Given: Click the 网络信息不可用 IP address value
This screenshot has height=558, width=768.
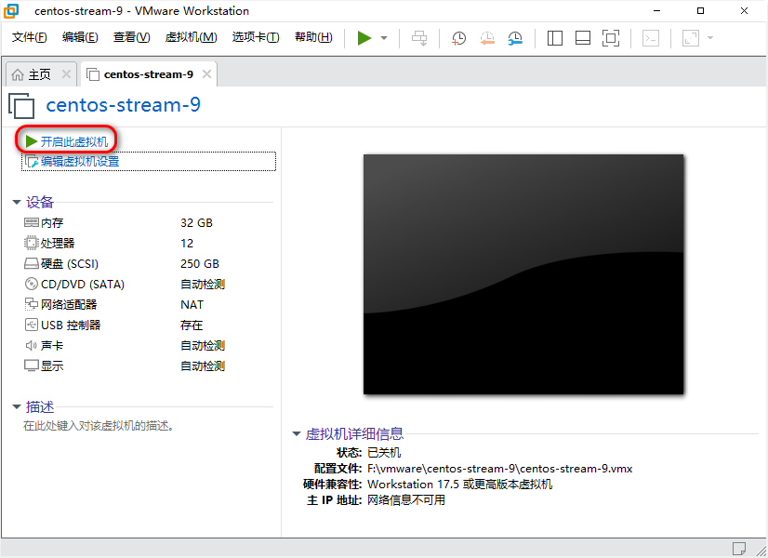Looking at the screenshot, I should click(406, 499).
